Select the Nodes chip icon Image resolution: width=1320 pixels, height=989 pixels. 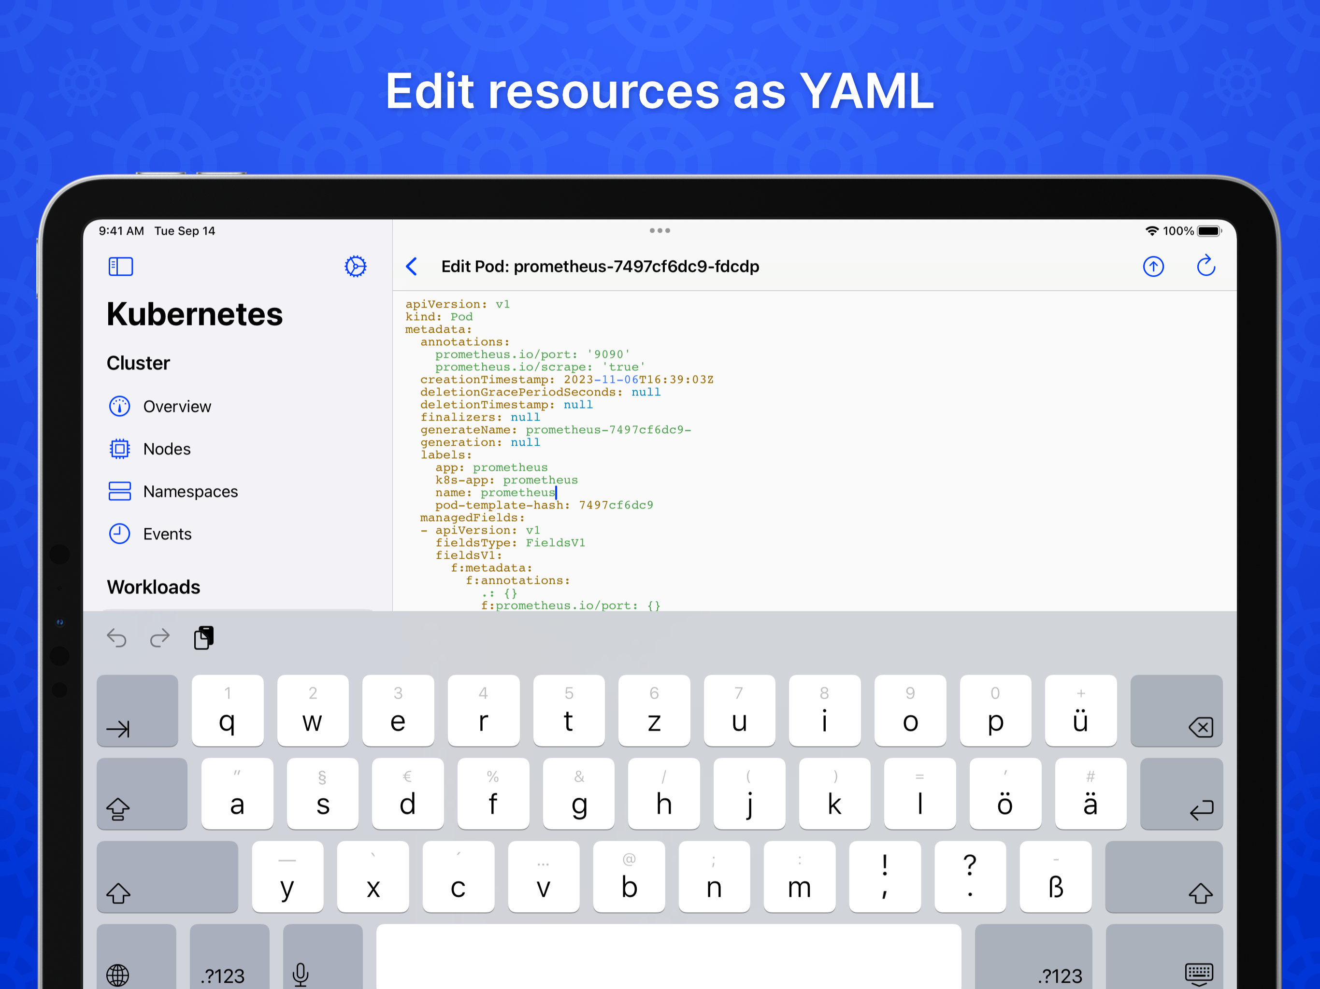click(x=119, y=449)
